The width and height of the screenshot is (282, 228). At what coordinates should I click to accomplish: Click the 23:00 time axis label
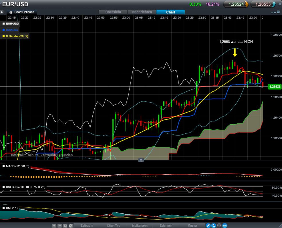click(x=126, y=18)
